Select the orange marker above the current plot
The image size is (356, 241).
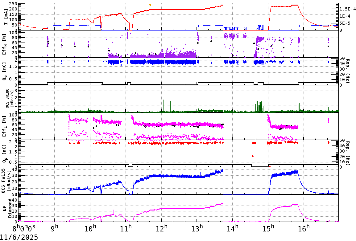click(x=150, y=5)
